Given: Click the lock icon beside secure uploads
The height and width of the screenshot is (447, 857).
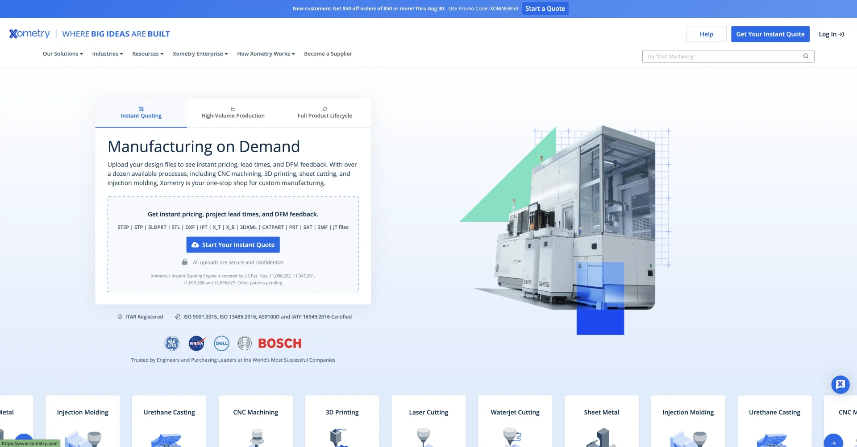Looking at the screenshot, I should pos(184,262).
